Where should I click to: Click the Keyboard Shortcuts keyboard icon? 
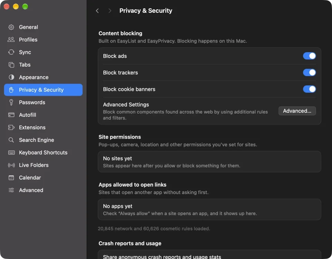(x=11, y=152)
